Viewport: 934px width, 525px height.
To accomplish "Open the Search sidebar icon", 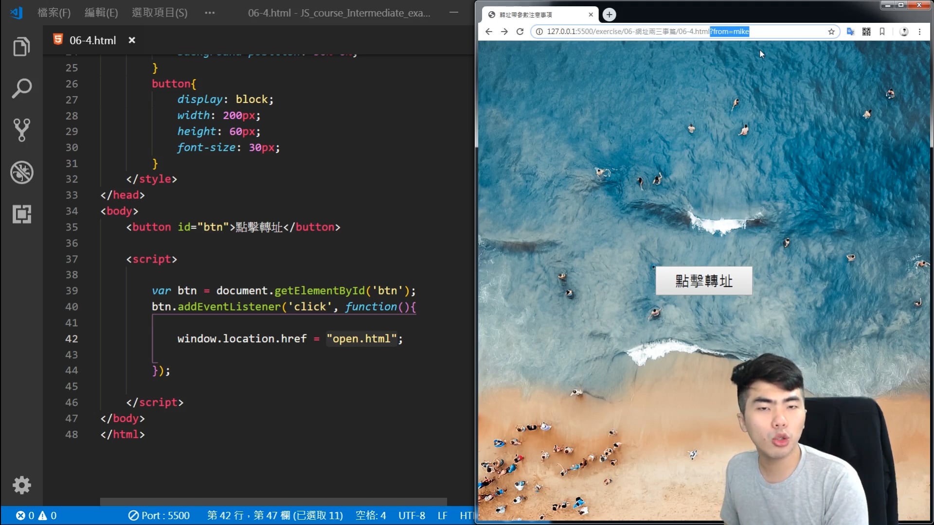I will coord(21,88).
